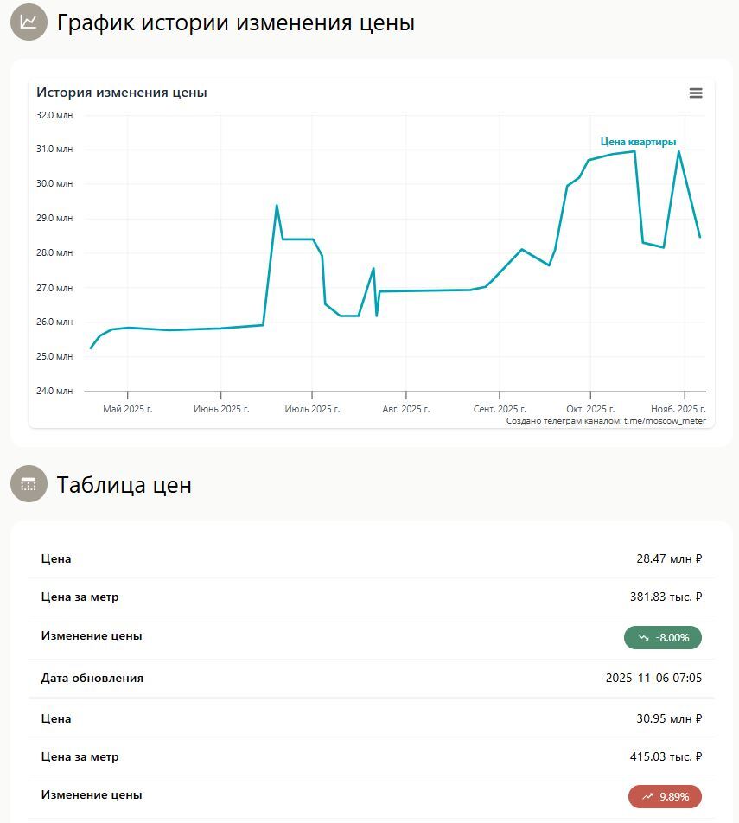
Task: Click the 28.47 млн ₽ price value
Action: coord(669,559)
